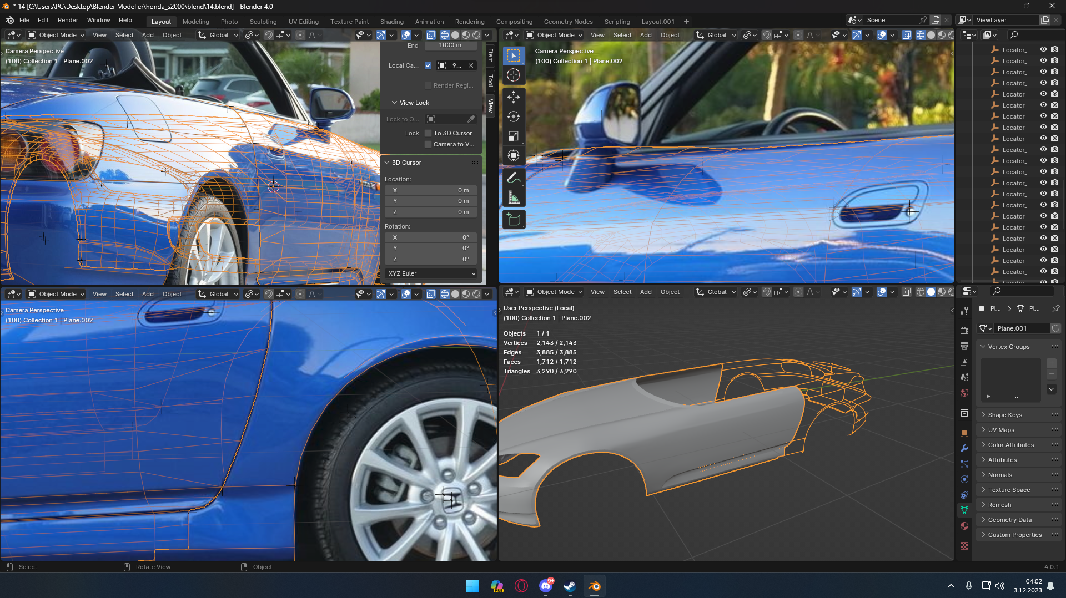Open the World properties tab
The width and height of the screenshot is (1066, 598).
(x=964, y=393)
